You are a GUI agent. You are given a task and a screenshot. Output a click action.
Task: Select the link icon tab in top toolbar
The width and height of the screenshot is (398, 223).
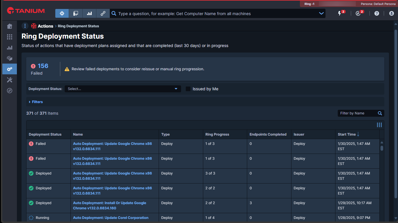pos(103,13)
